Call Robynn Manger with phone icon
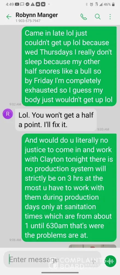The width and height of the screenshot is (120, 275). point(84,17)
